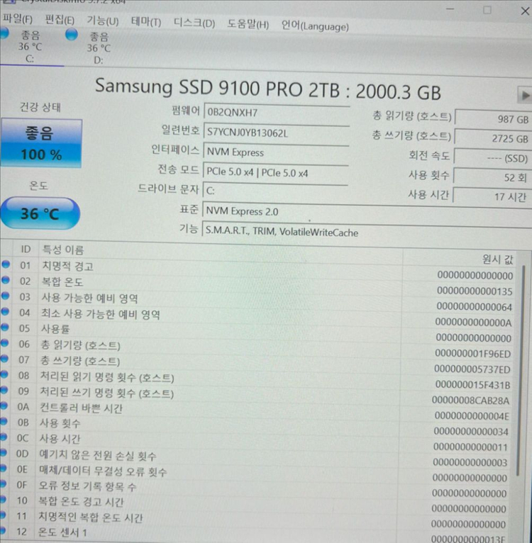The height and width of the screenshot is (543, 532).
Task: Click the 좋음 100 % health status button
Action: click(41, 143)
